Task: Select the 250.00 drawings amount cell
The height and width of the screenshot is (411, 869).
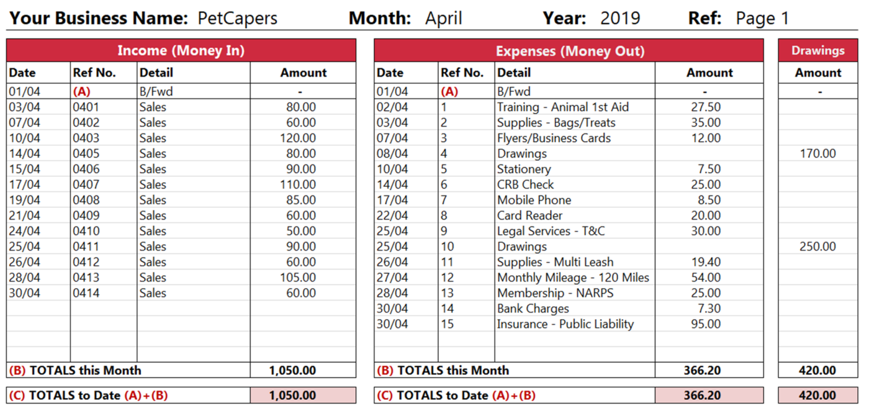Action: 817,246
